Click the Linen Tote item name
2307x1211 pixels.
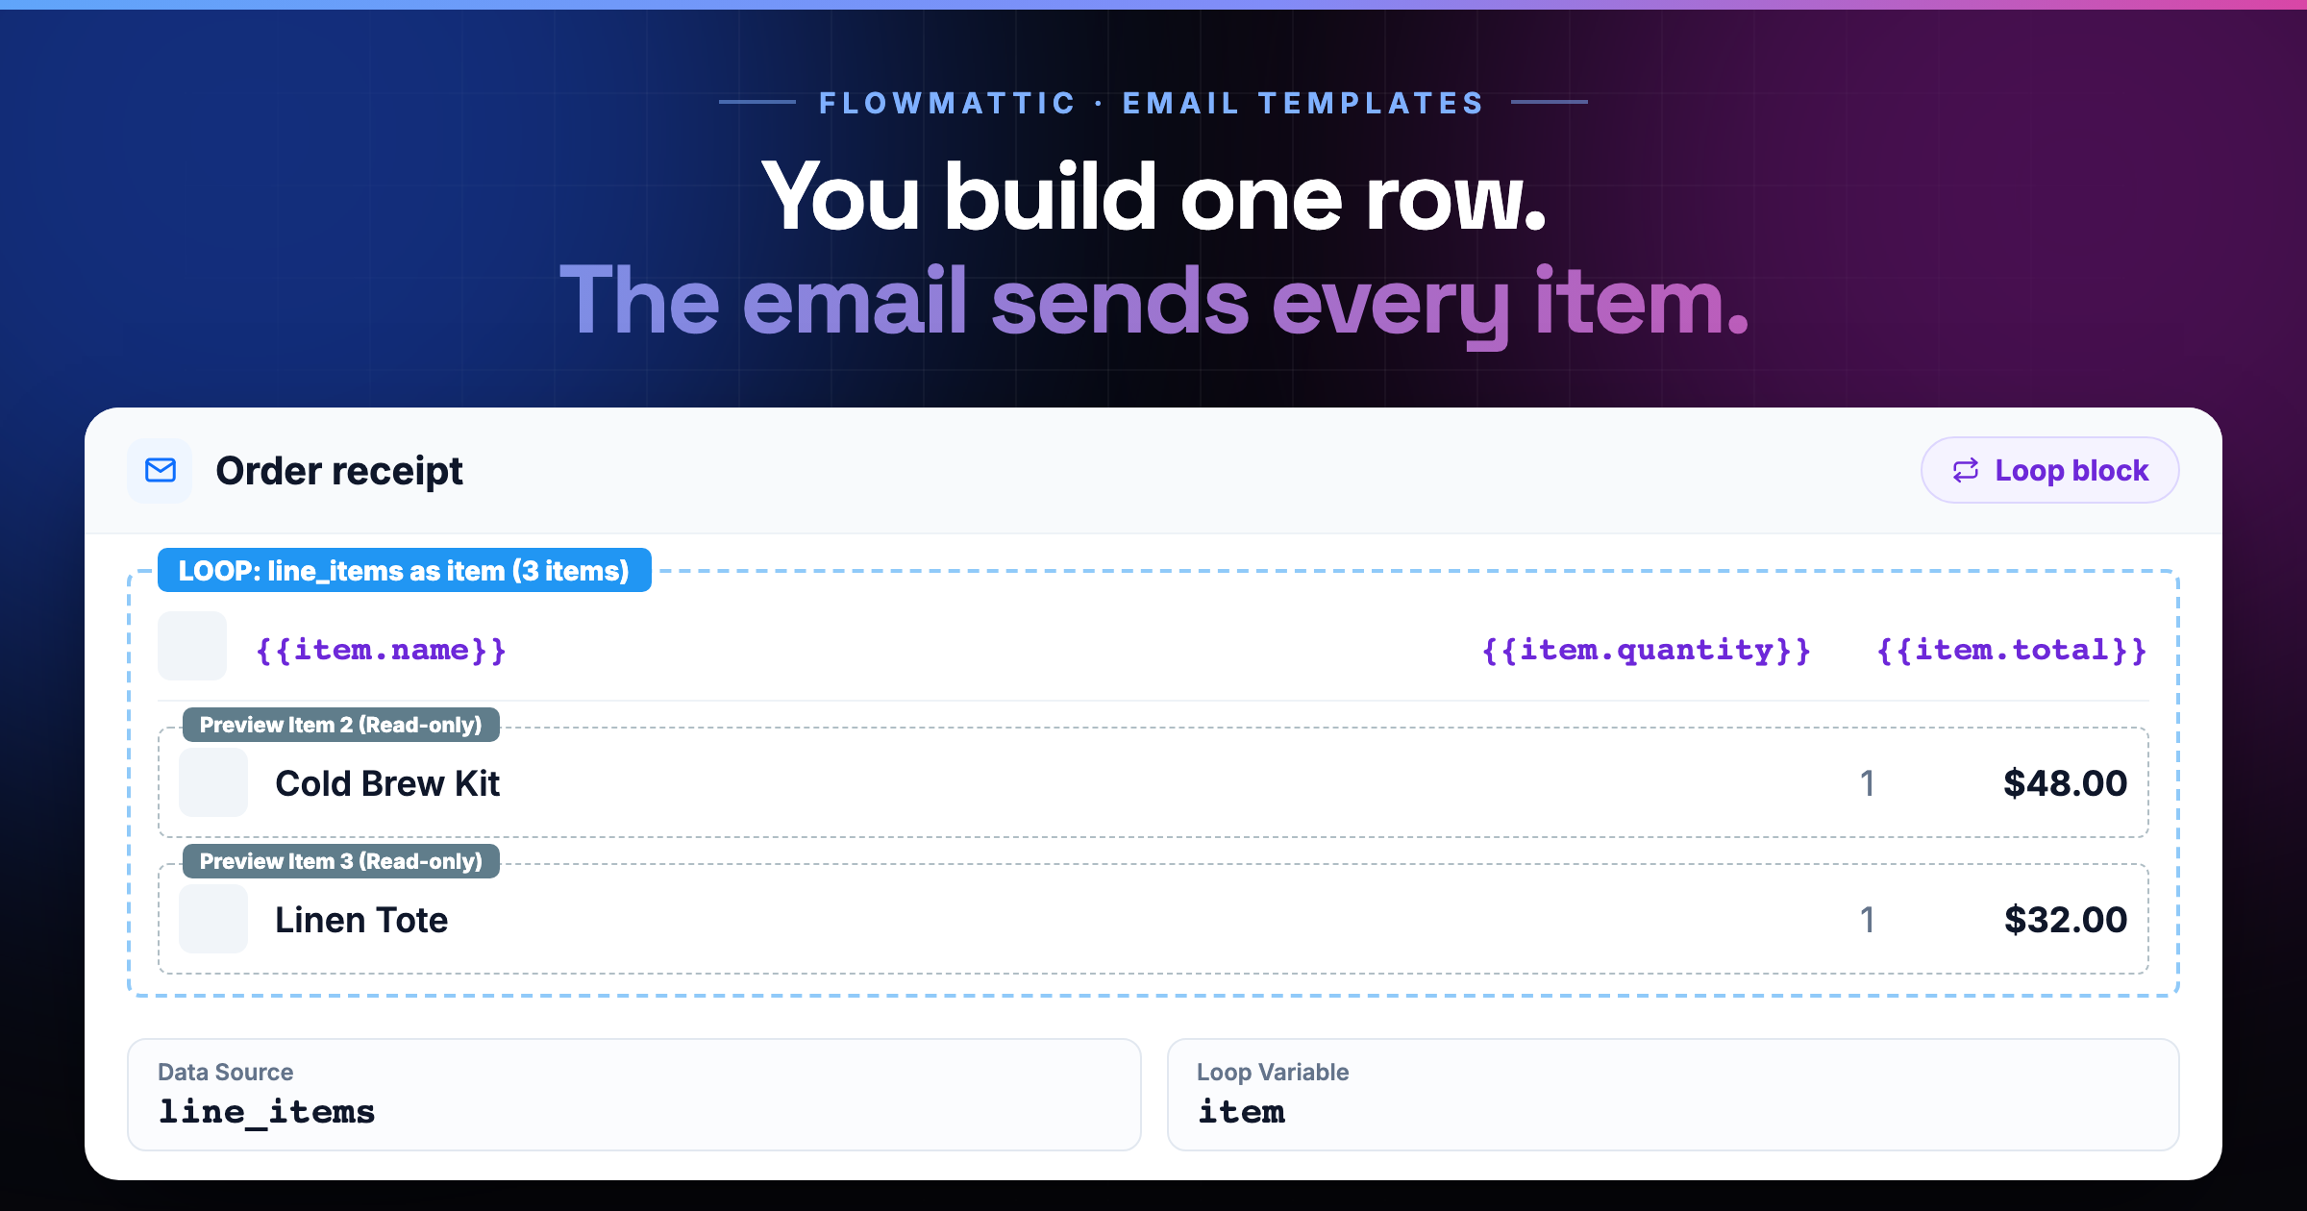(361, 920)
